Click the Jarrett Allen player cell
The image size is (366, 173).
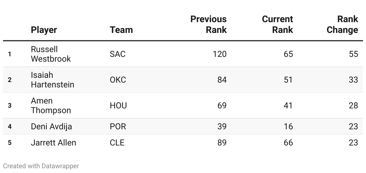(x=53, y=142)
